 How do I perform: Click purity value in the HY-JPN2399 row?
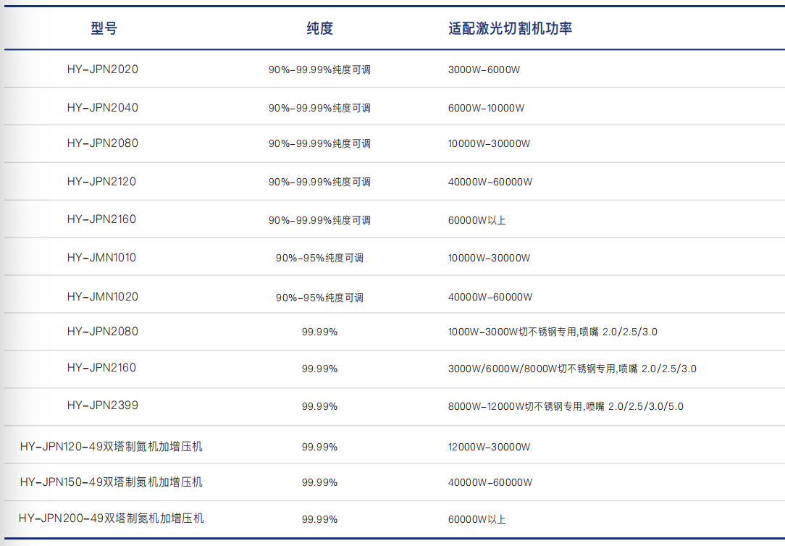coord(319,406)
